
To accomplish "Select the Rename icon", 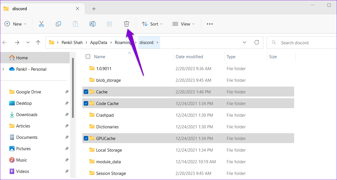I will tap(92, 24).
